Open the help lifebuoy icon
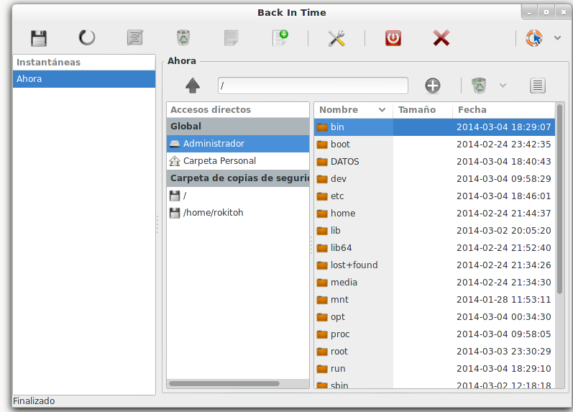573x412 pixels. pyautogui.click(x=534, y=38)
